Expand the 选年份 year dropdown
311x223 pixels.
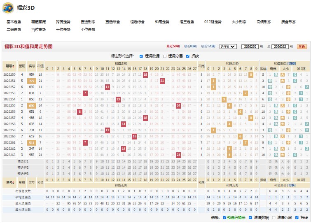228,46
